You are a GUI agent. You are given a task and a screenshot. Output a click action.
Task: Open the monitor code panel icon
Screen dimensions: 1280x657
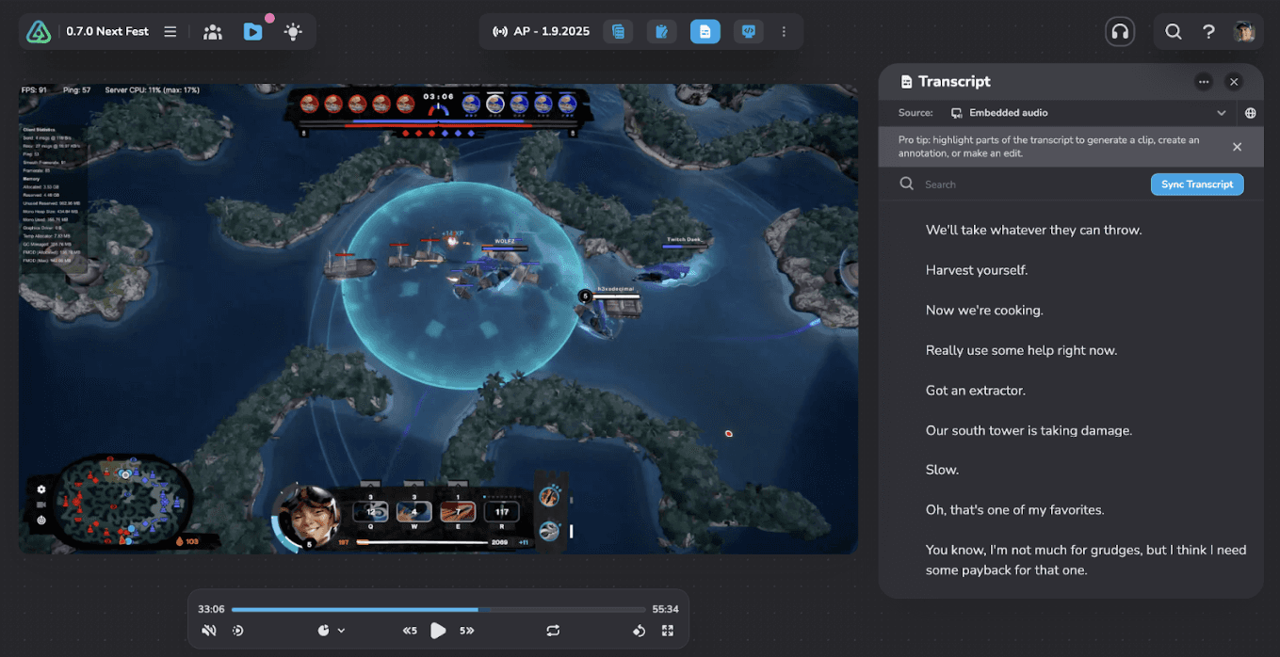pos(749,32)
